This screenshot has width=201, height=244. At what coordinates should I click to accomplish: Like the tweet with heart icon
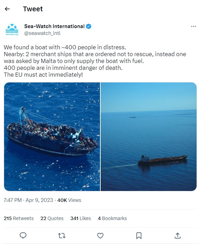100,235
